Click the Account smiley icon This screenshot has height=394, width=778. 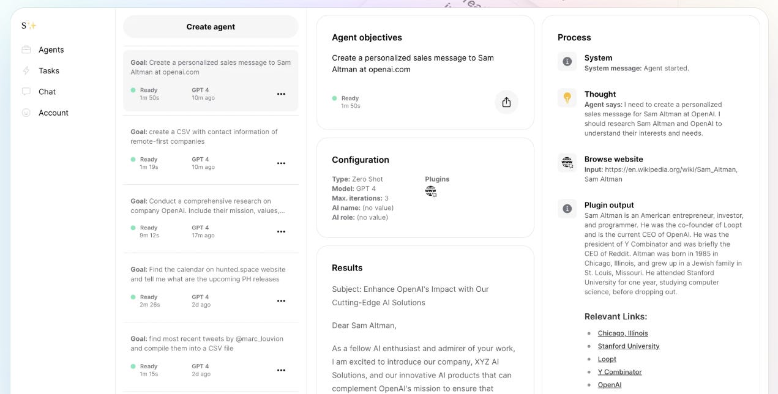(26, 113)
